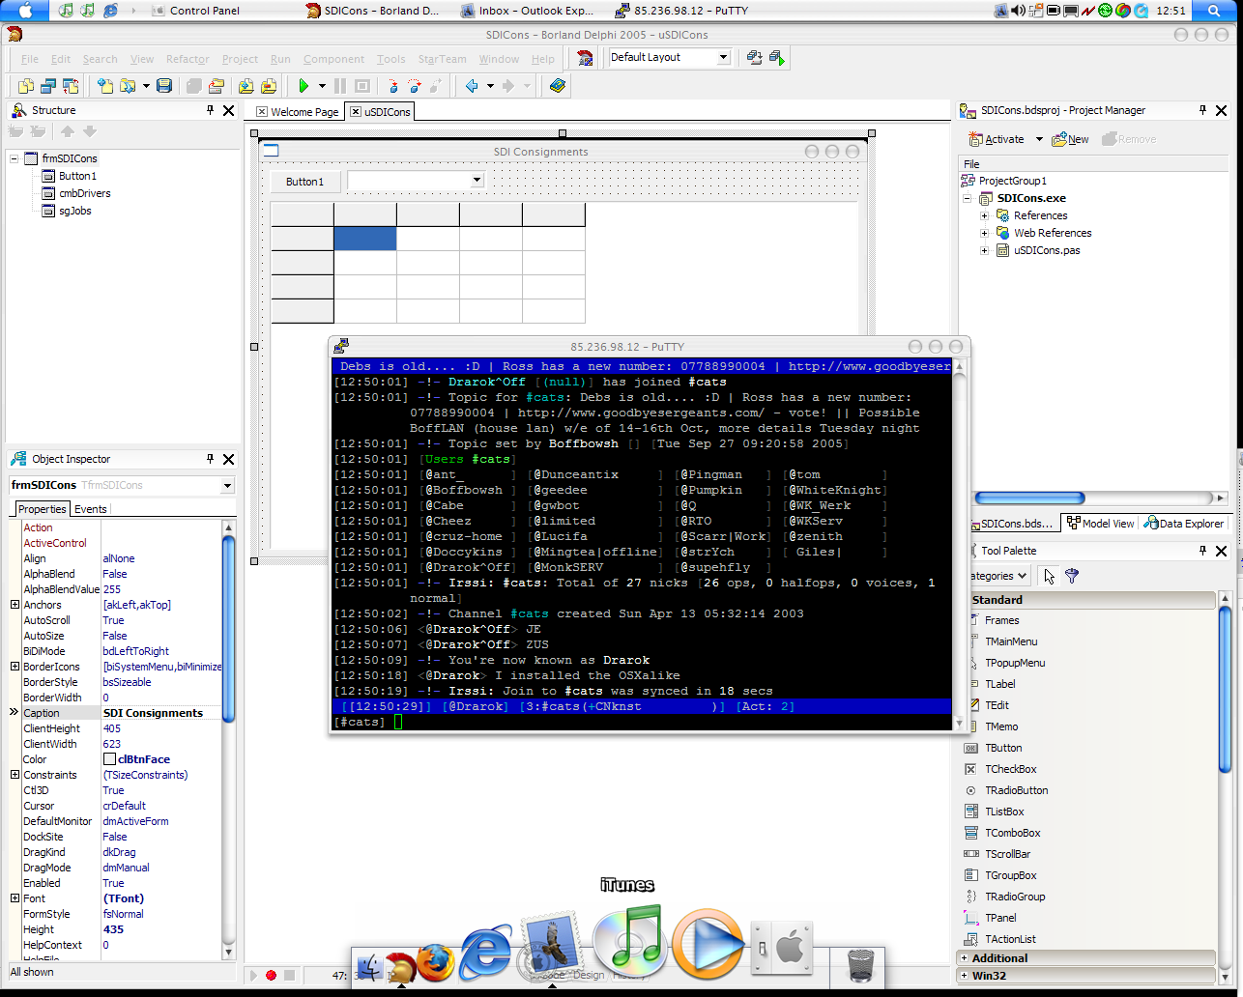Screen dimensions: 1243x997
Task: Open the Run button dropdown arrow
Action: (x=322, y=86)
